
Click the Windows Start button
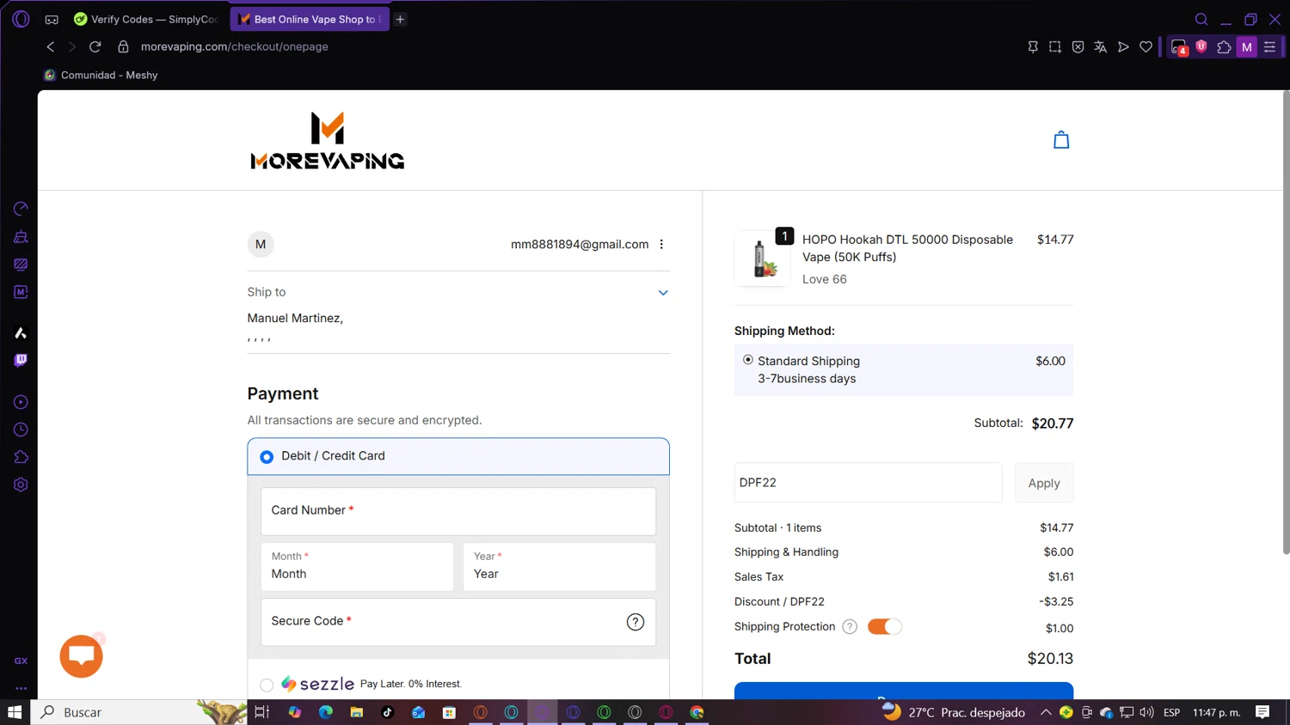pos(15,712)
